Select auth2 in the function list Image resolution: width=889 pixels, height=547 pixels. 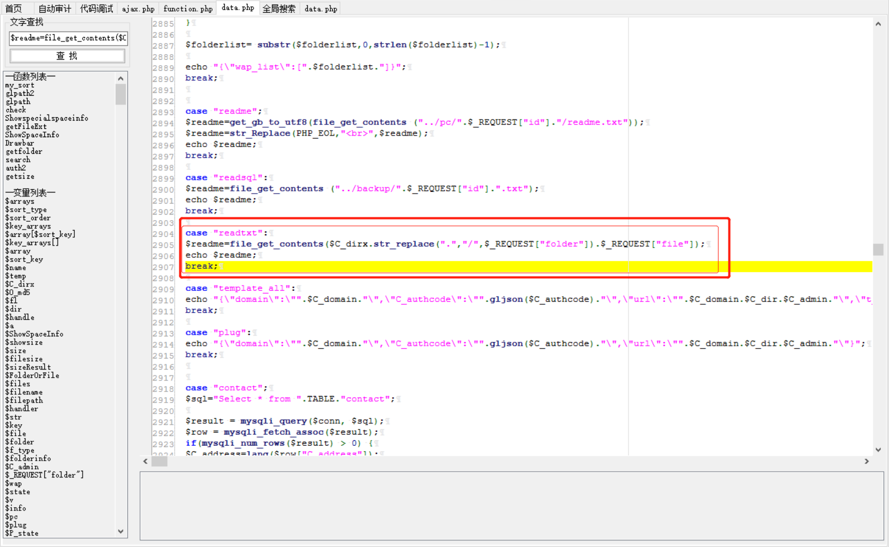(15, 168)
